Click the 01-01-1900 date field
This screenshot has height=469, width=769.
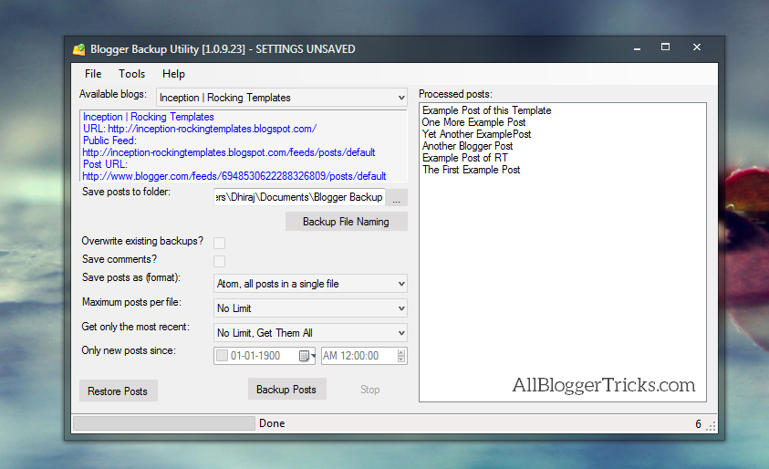pos(264,356)
